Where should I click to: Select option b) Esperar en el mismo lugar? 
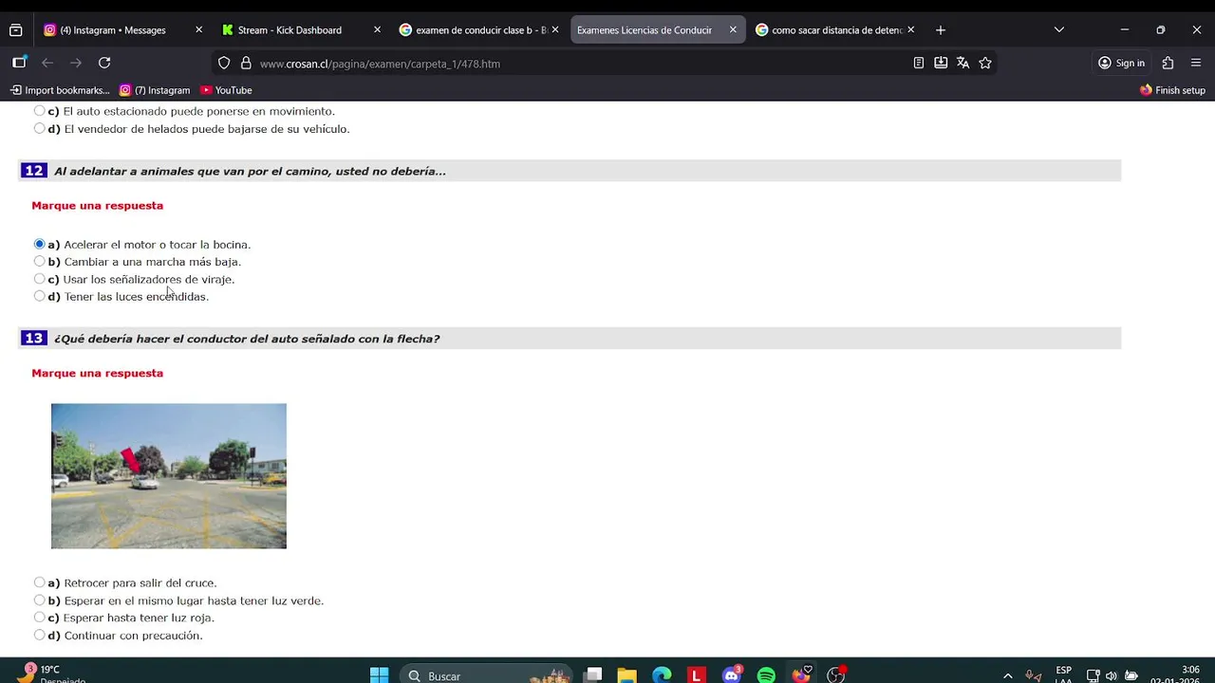39,600
